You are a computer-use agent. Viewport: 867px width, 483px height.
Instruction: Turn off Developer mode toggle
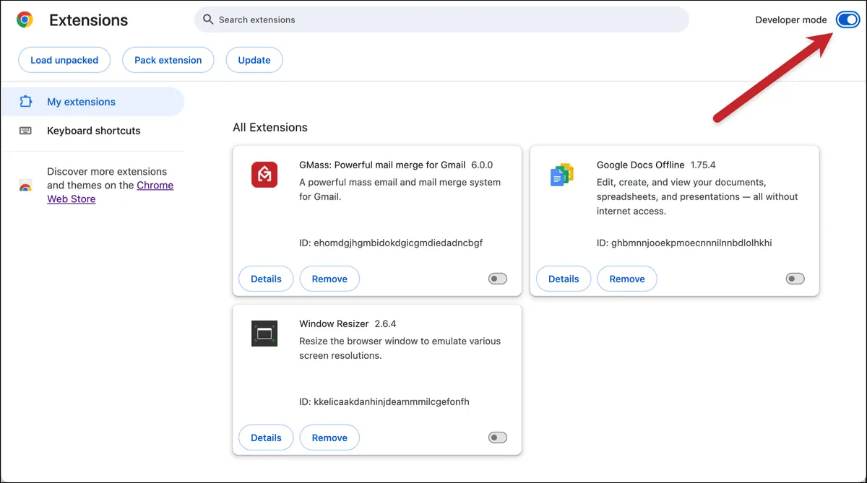[847, 19]
